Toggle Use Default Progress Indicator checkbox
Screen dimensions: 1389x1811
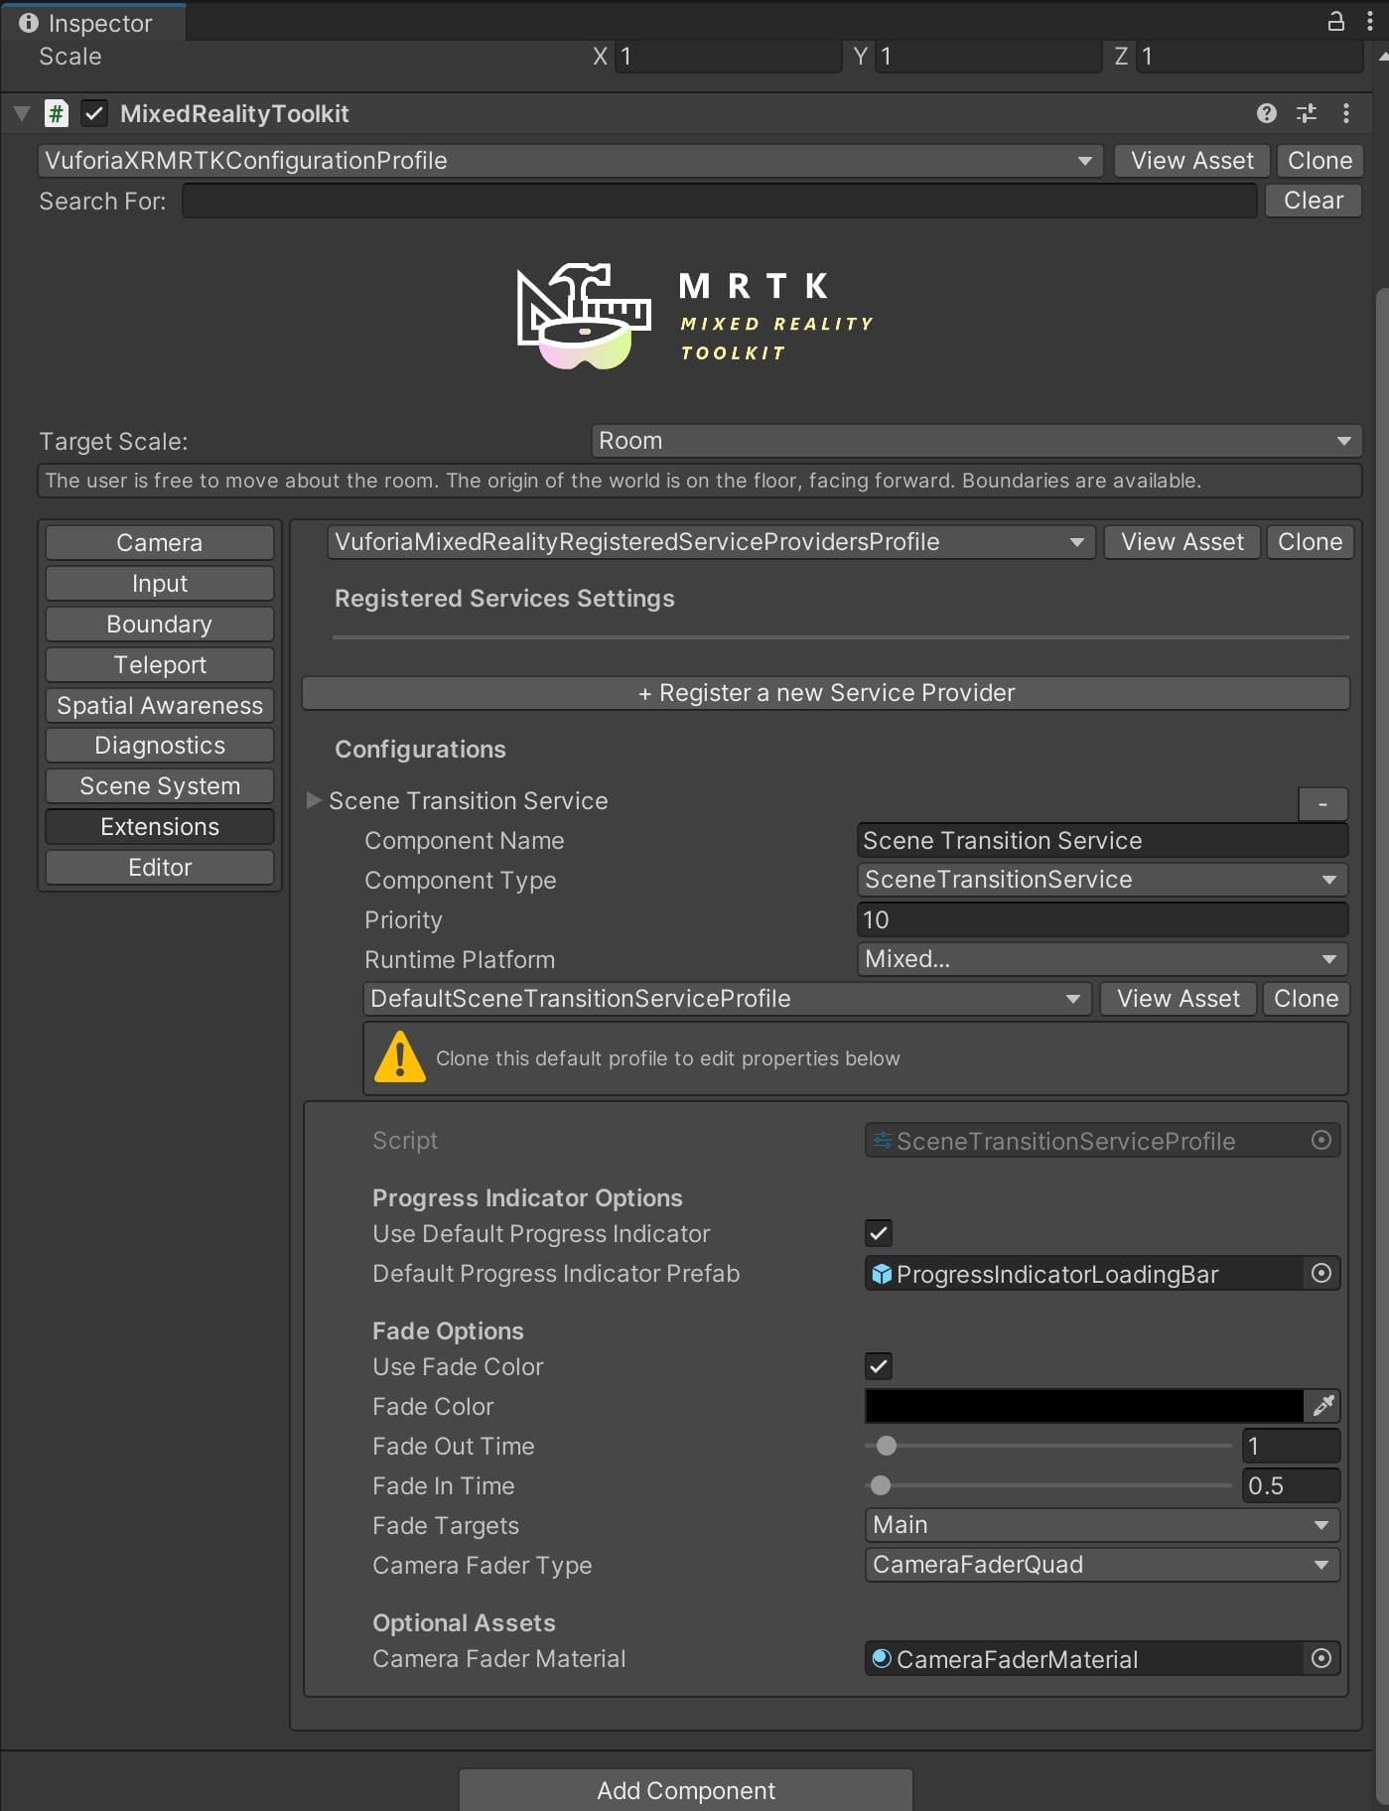pyautogui.click(x=879, y=1233)
